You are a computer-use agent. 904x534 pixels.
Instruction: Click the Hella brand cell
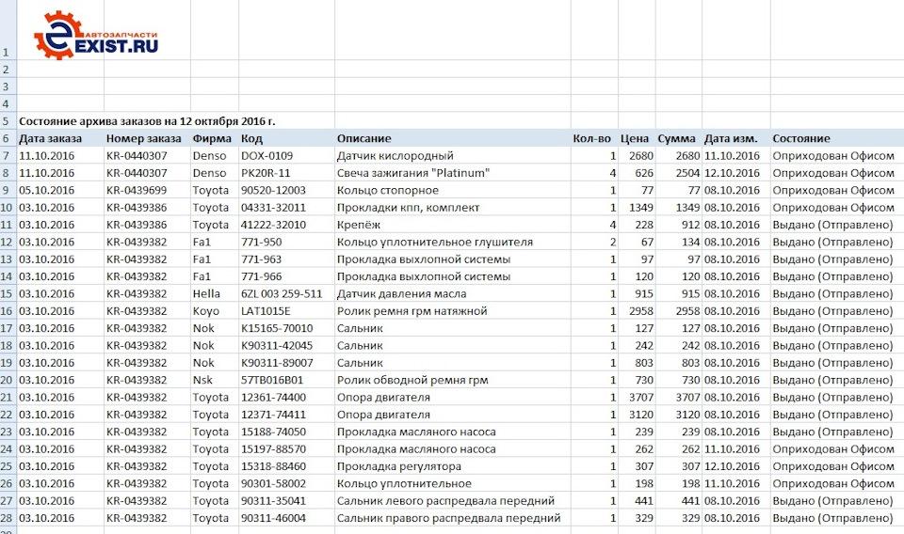[208, 293]
